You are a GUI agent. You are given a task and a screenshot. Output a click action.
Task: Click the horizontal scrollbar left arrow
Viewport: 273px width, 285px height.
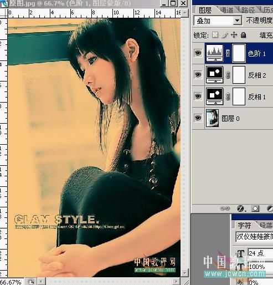tap(41, 282)
